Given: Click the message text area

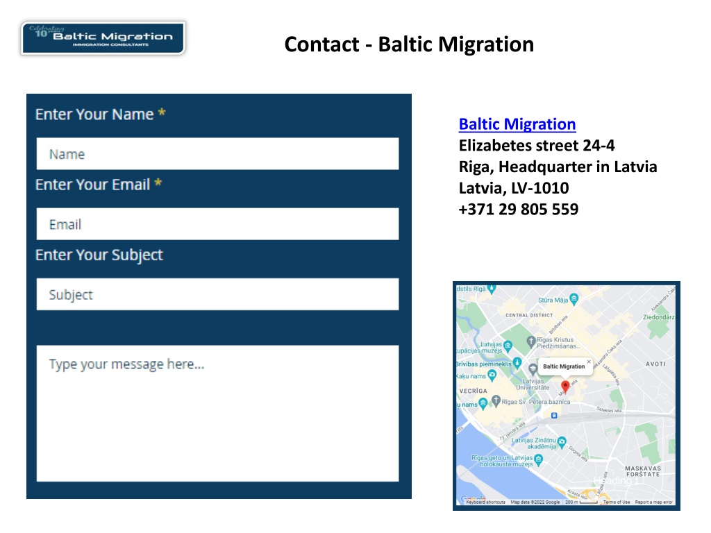Looking at the screenshot, I should (x=217, y=414).
